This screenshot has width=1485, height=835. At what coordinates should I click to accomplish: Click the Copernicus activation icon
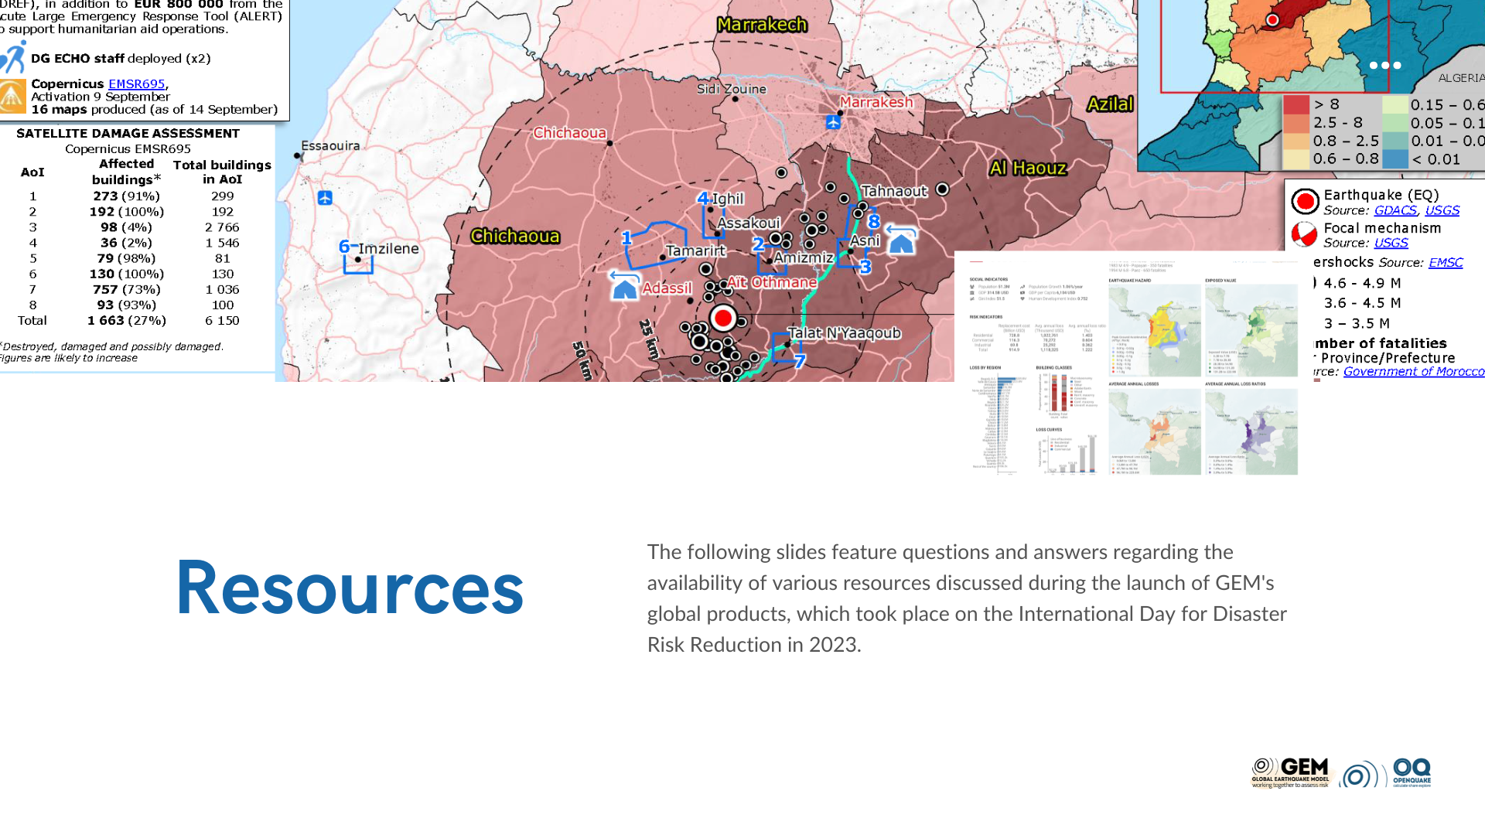(12, 97)
